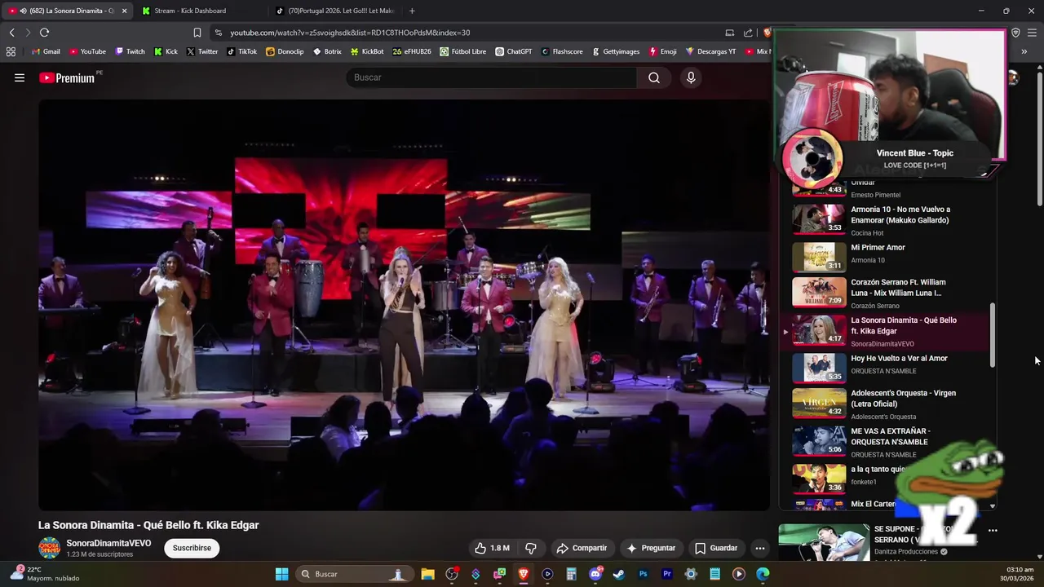Open site settings icon in address bar
1044x587 pixels.
[217, 33]
